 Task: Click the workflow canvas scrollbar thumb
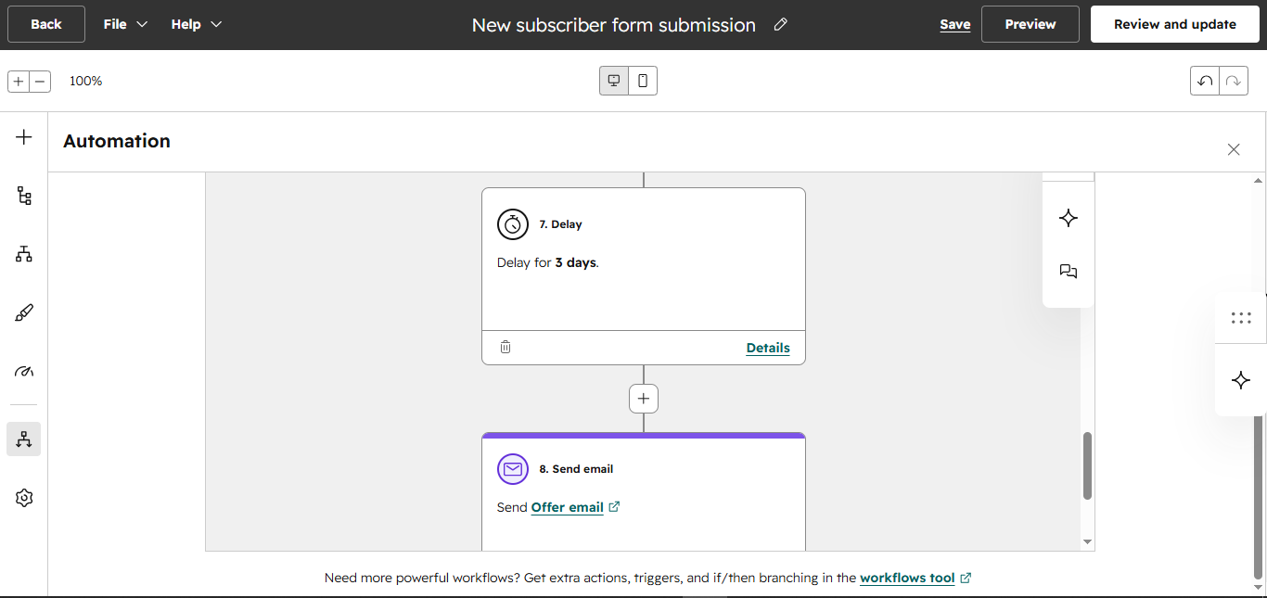(x=1087, y=465)
